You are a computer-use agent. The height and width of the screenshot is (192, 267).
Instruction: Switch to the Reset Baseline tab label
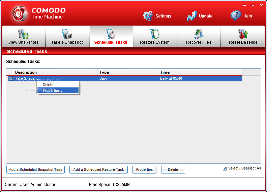(243, 42)
